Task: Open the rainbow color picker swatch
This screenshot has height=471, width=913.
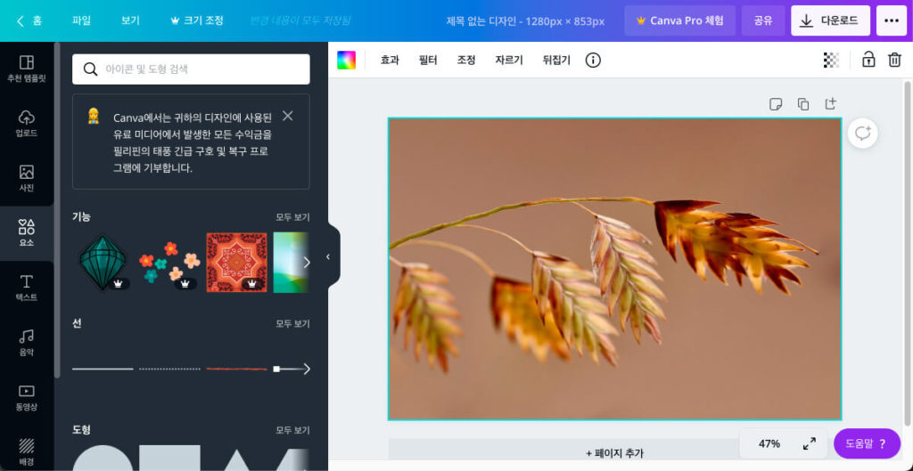Action: coord(346,60)
